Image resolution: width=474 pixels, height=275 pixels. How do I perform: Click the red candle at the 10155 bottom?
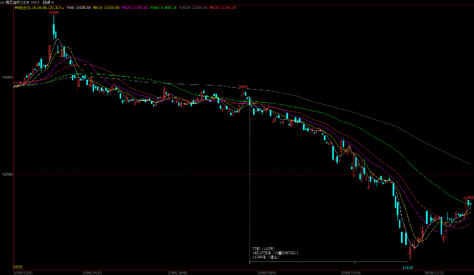(410, 251)
